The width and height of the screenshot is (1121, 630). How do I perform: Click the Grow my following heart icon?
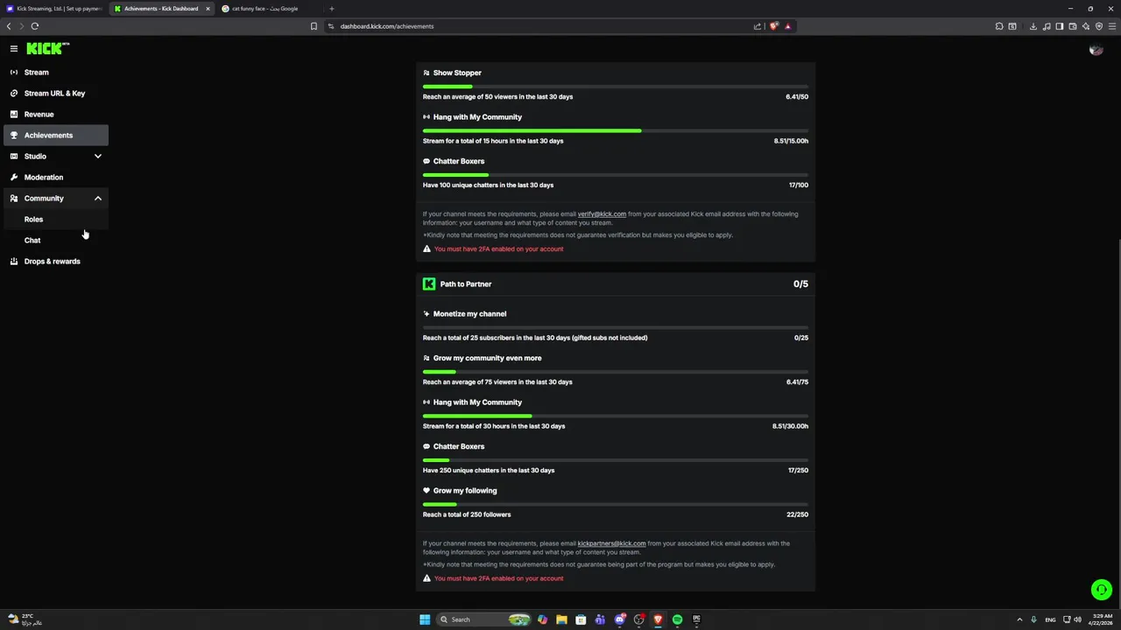click(x=427, y=491)
